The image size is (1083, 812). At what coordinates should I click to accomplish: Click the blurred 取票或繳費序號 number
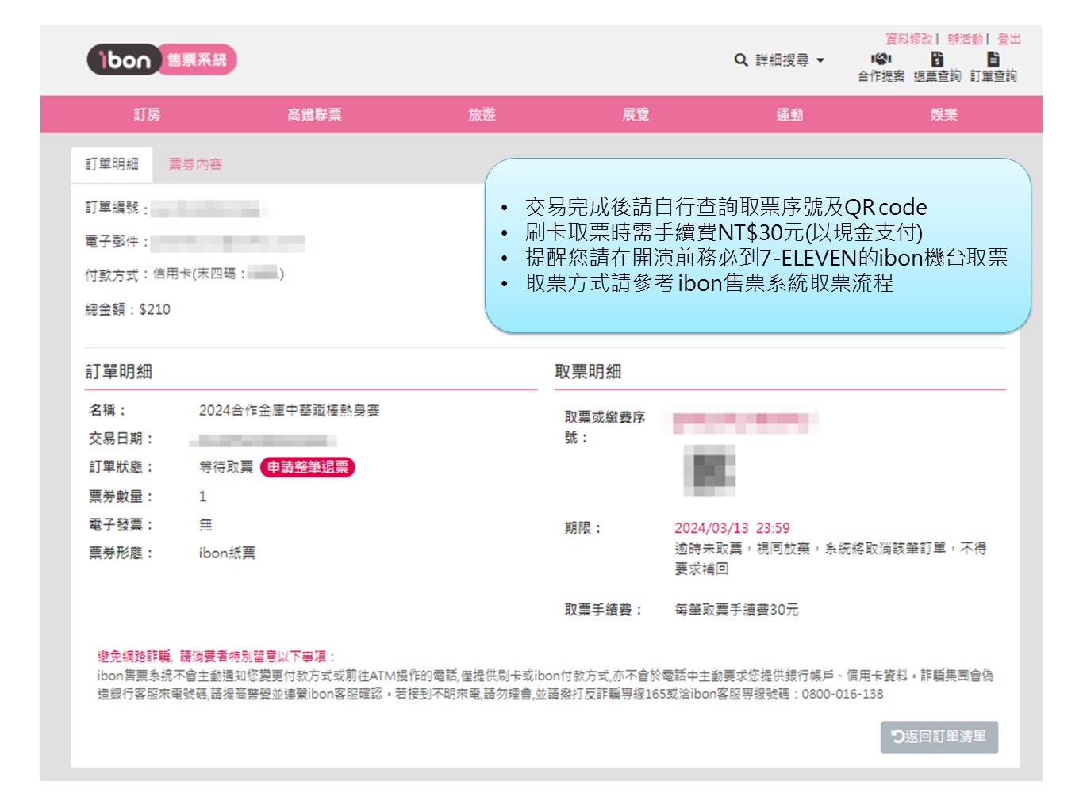point(746,423)
